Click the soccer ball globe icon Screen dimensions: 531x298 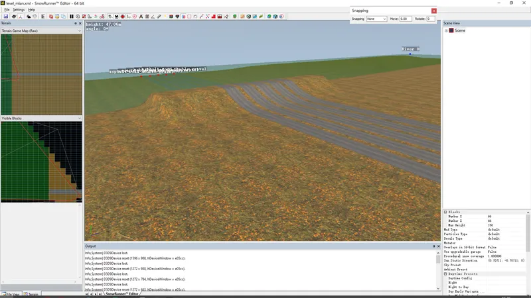point(248,16)
